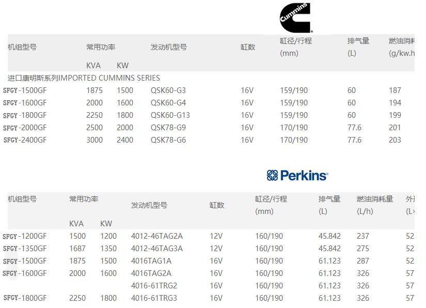Screen dimensions: 426x308
Task: Click the Cummins logo
Action: tap(296, 18)
